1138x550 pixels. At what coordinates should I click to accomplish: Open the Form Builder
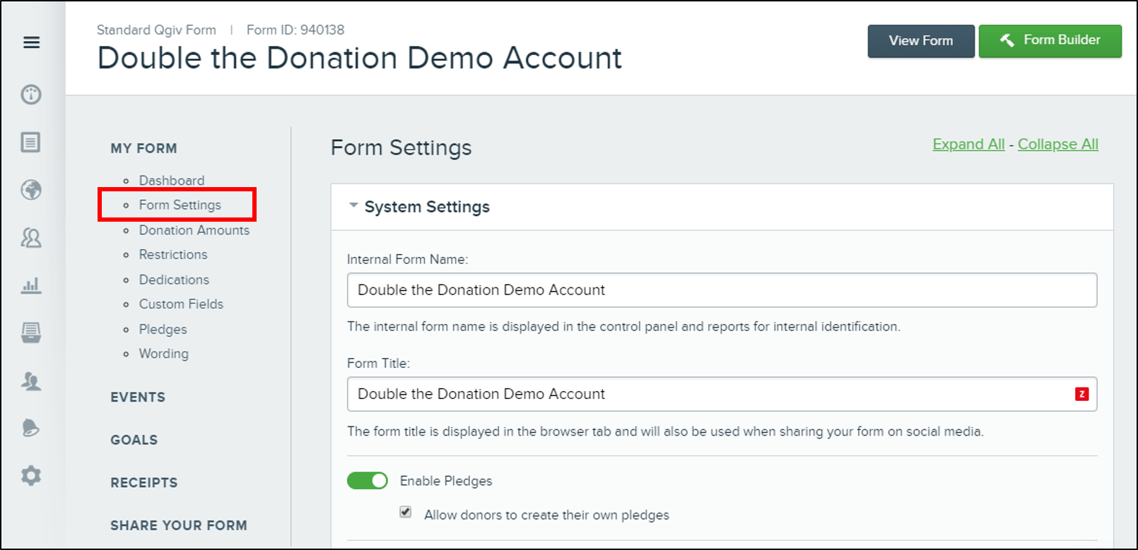[x=1050, y=41]
